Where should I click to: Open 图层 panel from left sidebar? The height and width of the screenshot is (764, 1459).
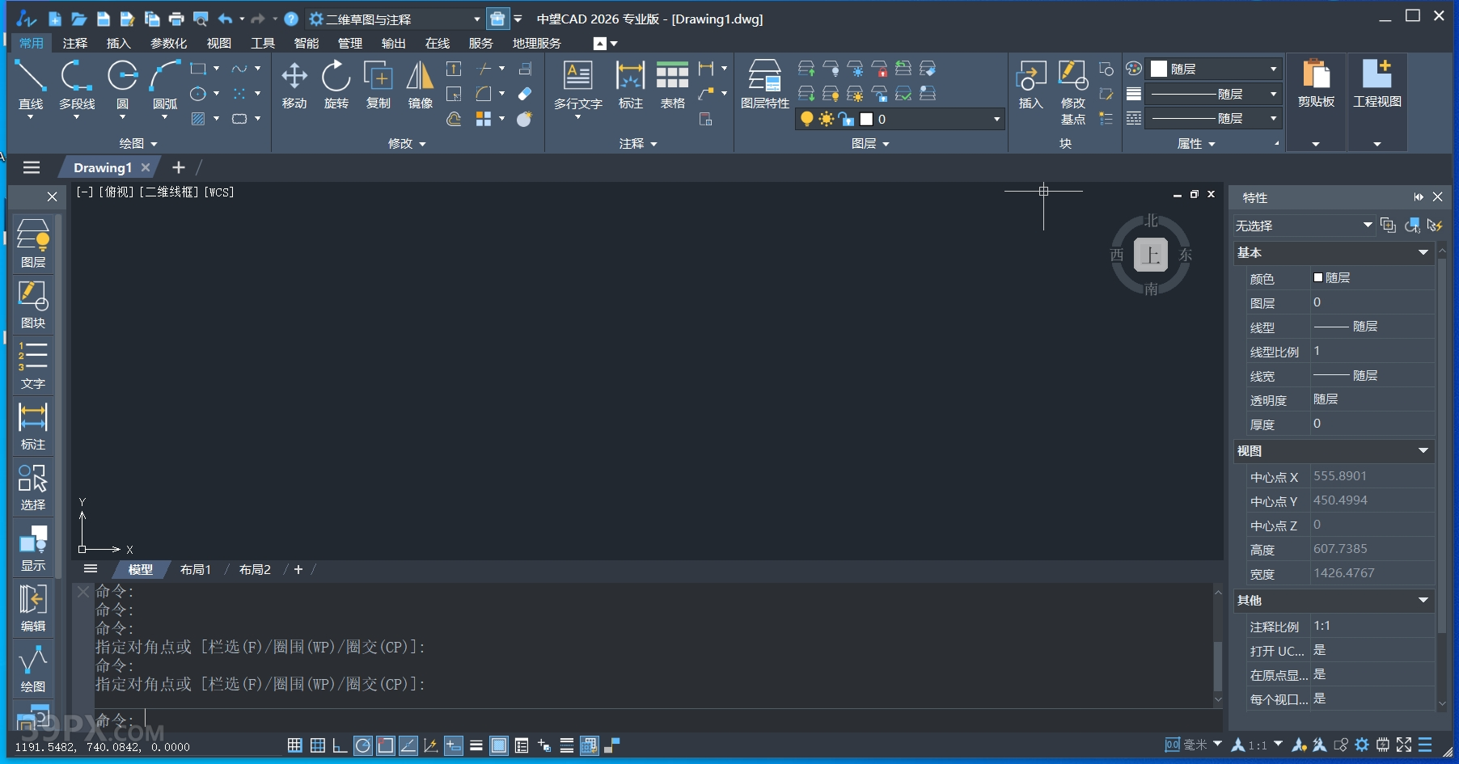[33, 243]
